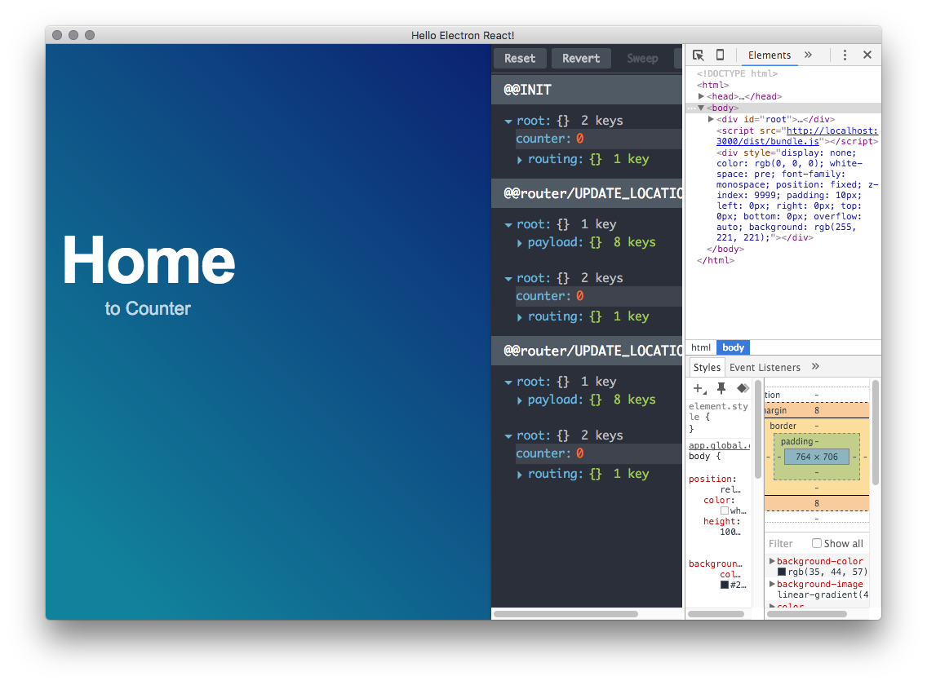This screenshot has height=685, width=927.
Task: Click the Sweep button
Action: point(643,59)
